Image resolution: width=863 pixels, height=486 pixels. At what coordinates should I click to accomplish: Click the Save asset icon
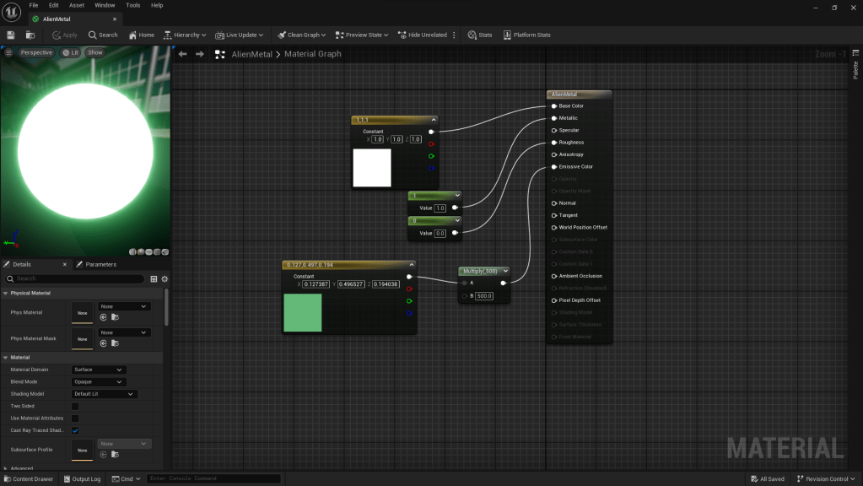point(11,35)
